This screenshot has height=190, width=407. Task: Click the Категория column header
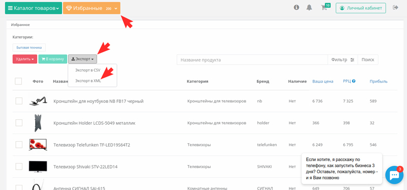197,82
